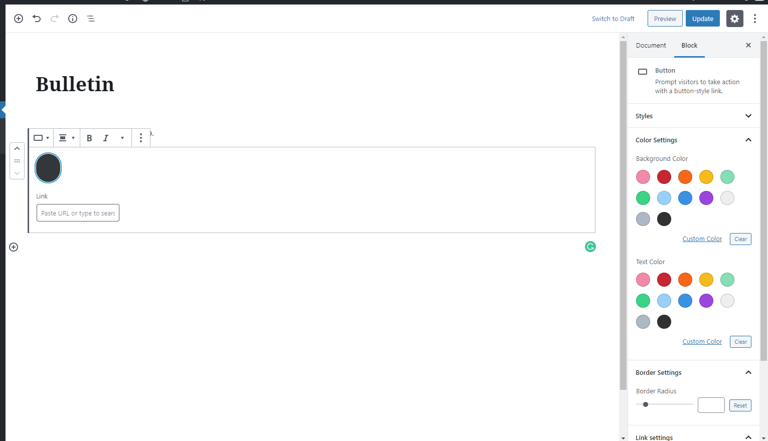This screenshot has height=441, width=768.
Task: Open the alignment dropdown in block toolbar
Action: [67, 138]
